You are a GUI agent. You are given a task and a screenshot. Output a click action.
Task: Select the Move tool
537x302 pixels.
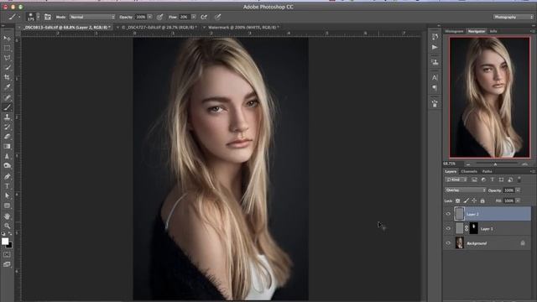7,38
